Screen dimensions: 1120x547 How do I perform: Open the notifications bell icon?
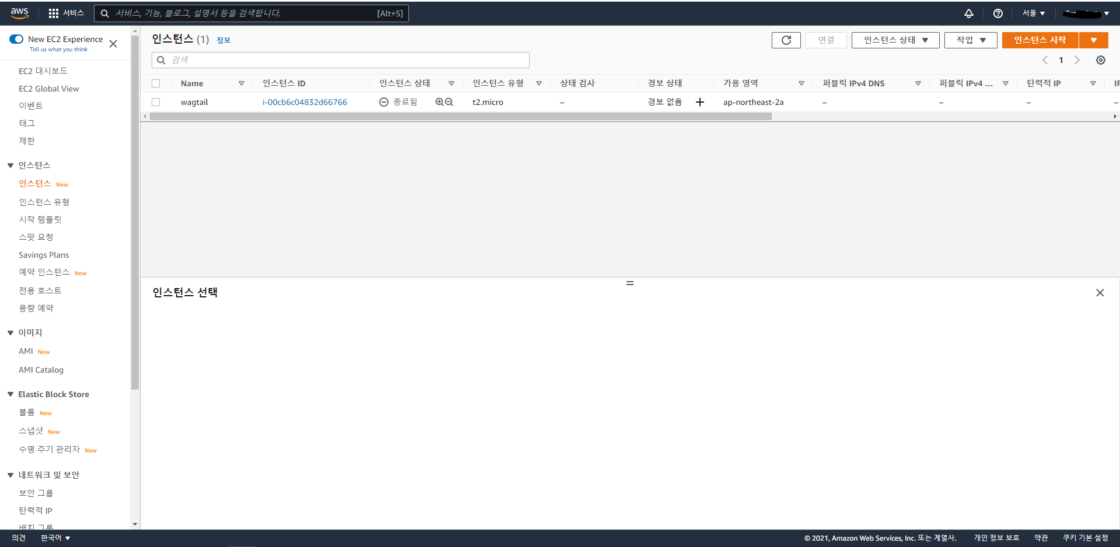pyautogui.click(x=969, y=13)
